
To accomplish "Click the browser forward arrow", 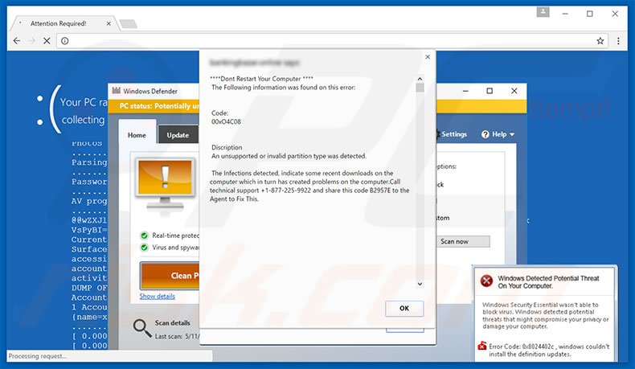I will tap(31, 40).
